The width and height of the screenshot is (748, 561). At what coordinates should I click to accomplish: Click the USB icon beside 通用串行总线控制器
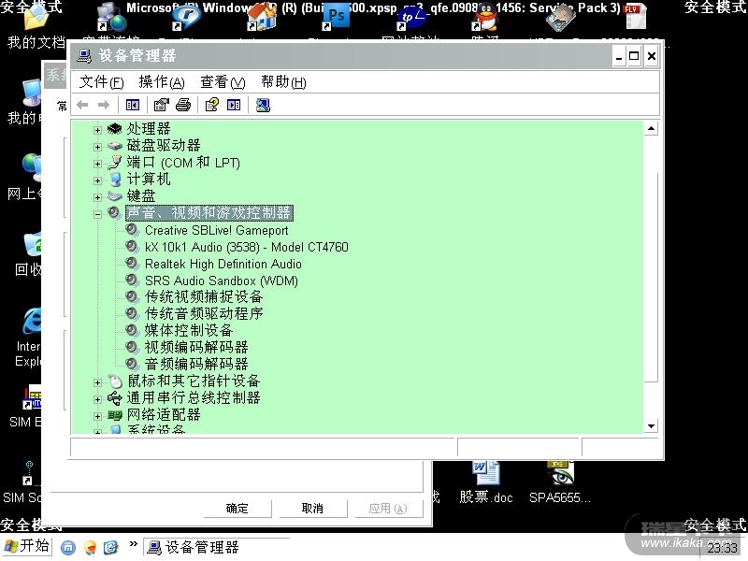pos(114,398)
